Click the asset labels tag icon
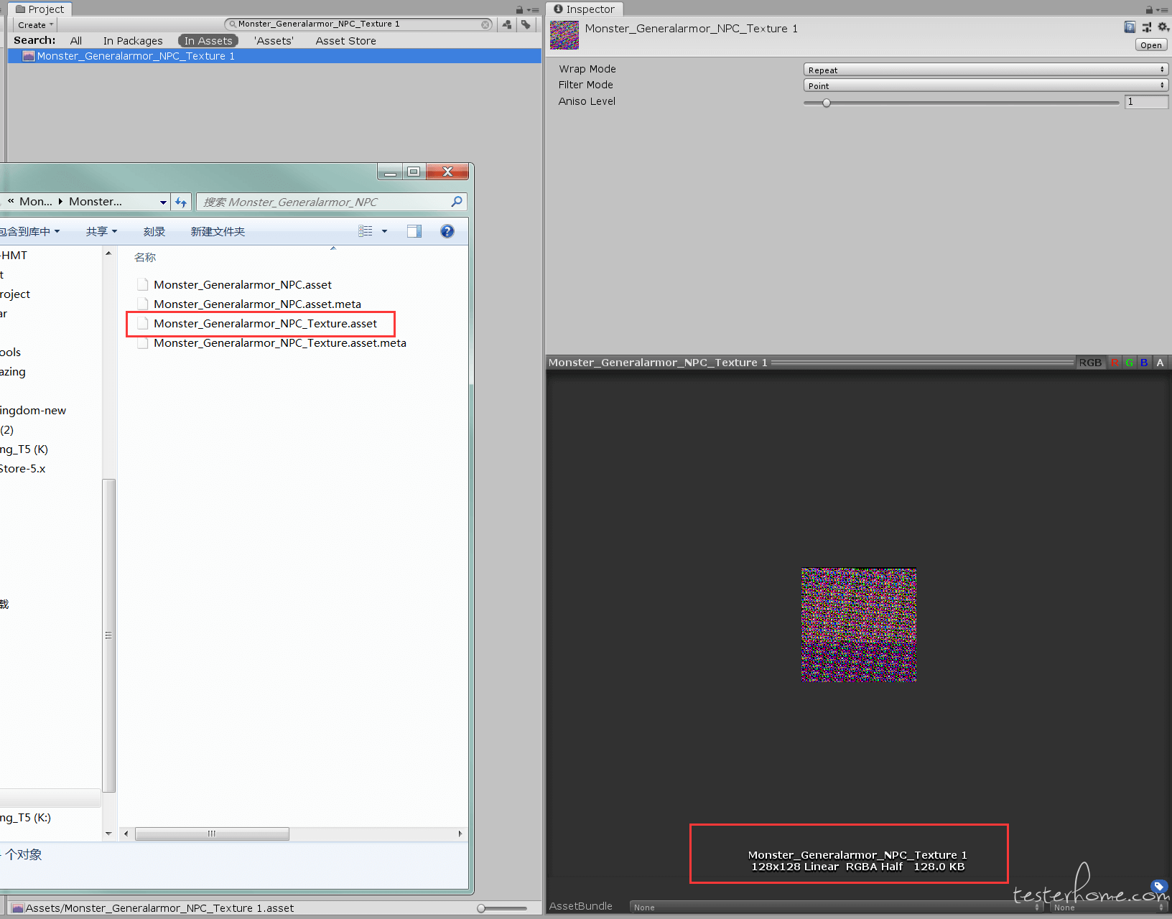Screen dimensions: 1172x919 pyautogui.click(x=1158, y=887)
